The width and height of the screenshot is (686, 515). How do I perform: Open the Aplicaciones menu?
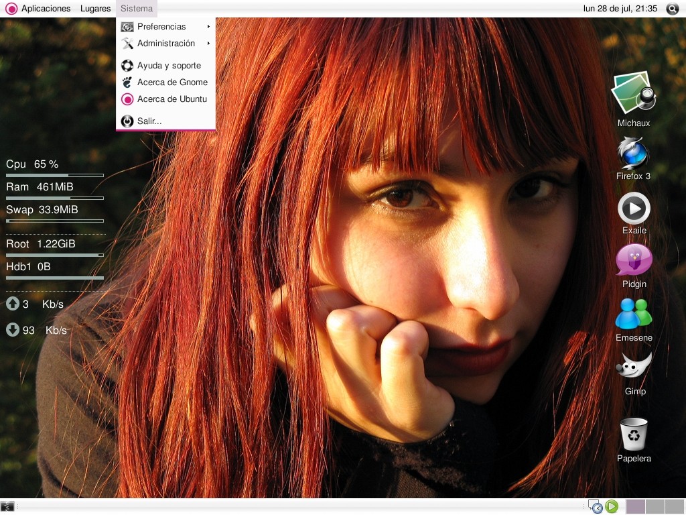coord(46,8)
